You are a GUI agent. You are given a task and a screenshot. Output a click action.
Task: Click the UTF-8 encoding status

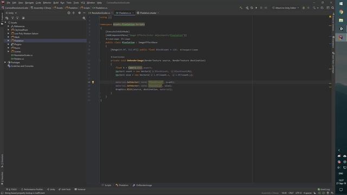(x=298, y=193)
